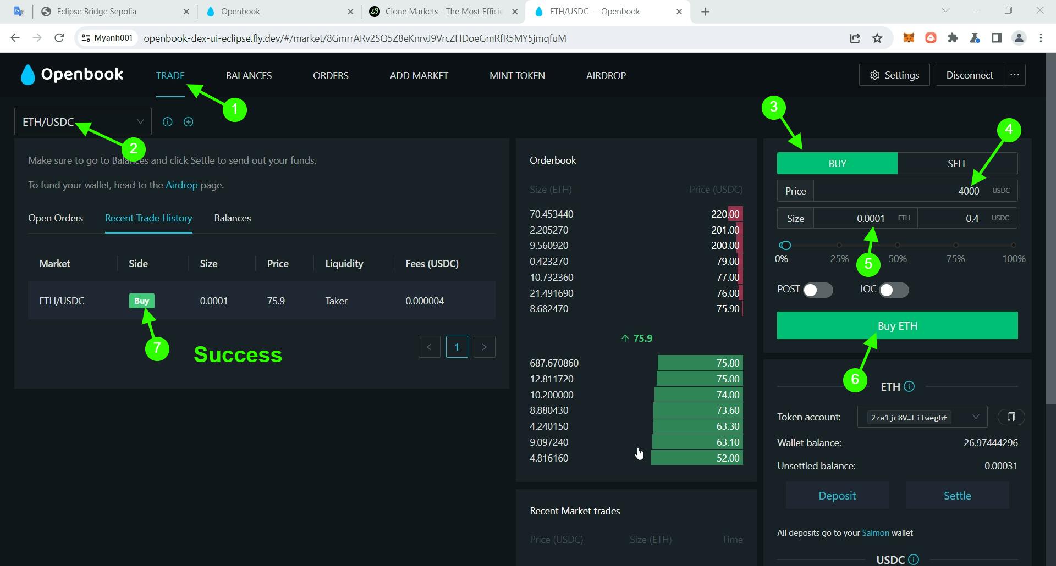This screenshot has width=1056, height=566.
Task: Follow the Salmon wallet link
Action: [876, 533]
